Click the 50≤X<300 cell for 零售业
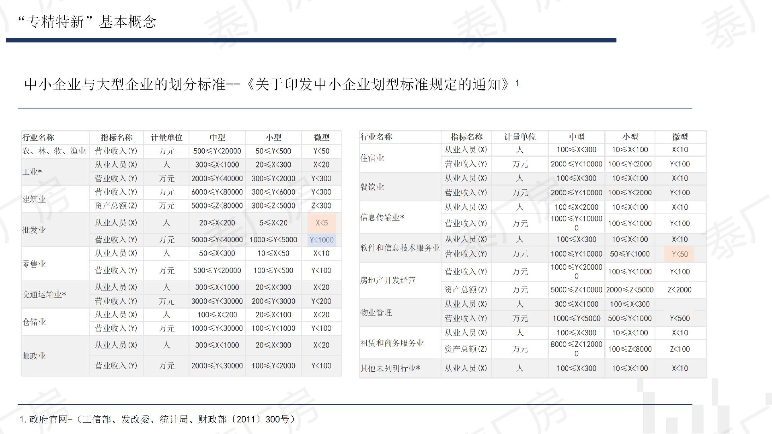 tap(217, 253)
